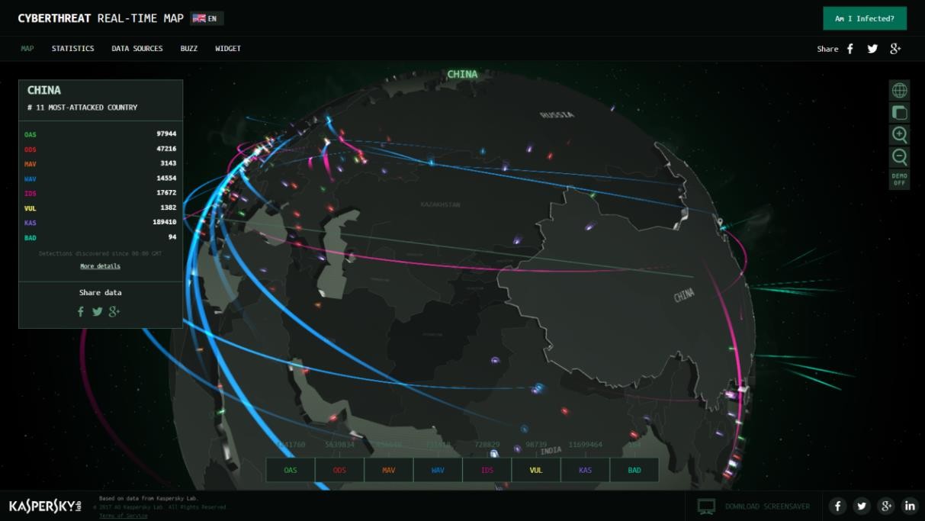The image size is (925, 521).
Task: Open Google Plus page in the footer
Action: pos(885,506)
